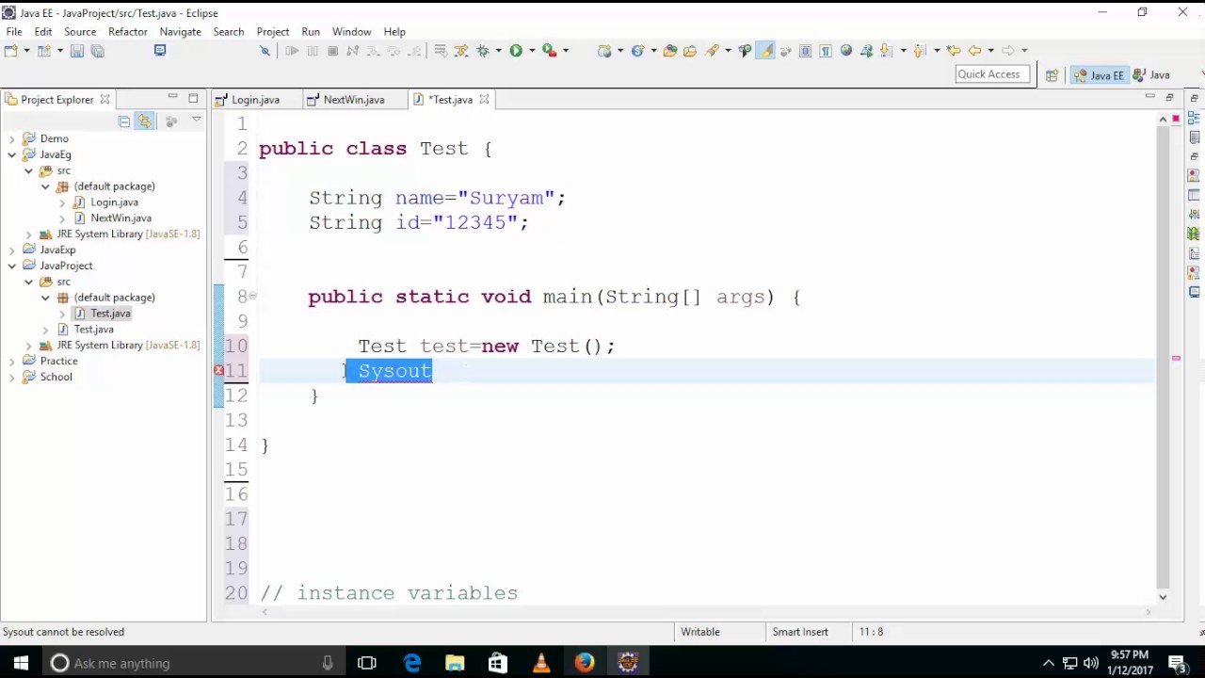Image resolution: width=1205 pixels, height=678 pixels.
Task: Click the Save All icon
Action: pyautogui.click(x=97, y=51)
